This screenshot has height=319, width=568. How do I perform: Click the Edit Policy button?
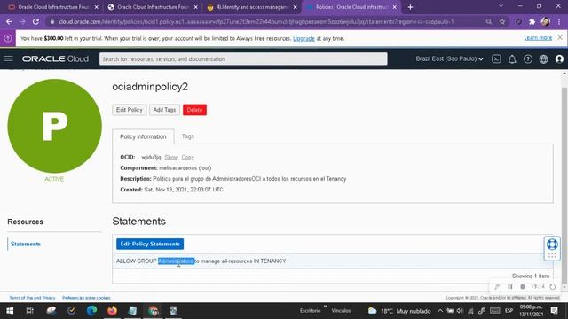click(x=130, y=110)
